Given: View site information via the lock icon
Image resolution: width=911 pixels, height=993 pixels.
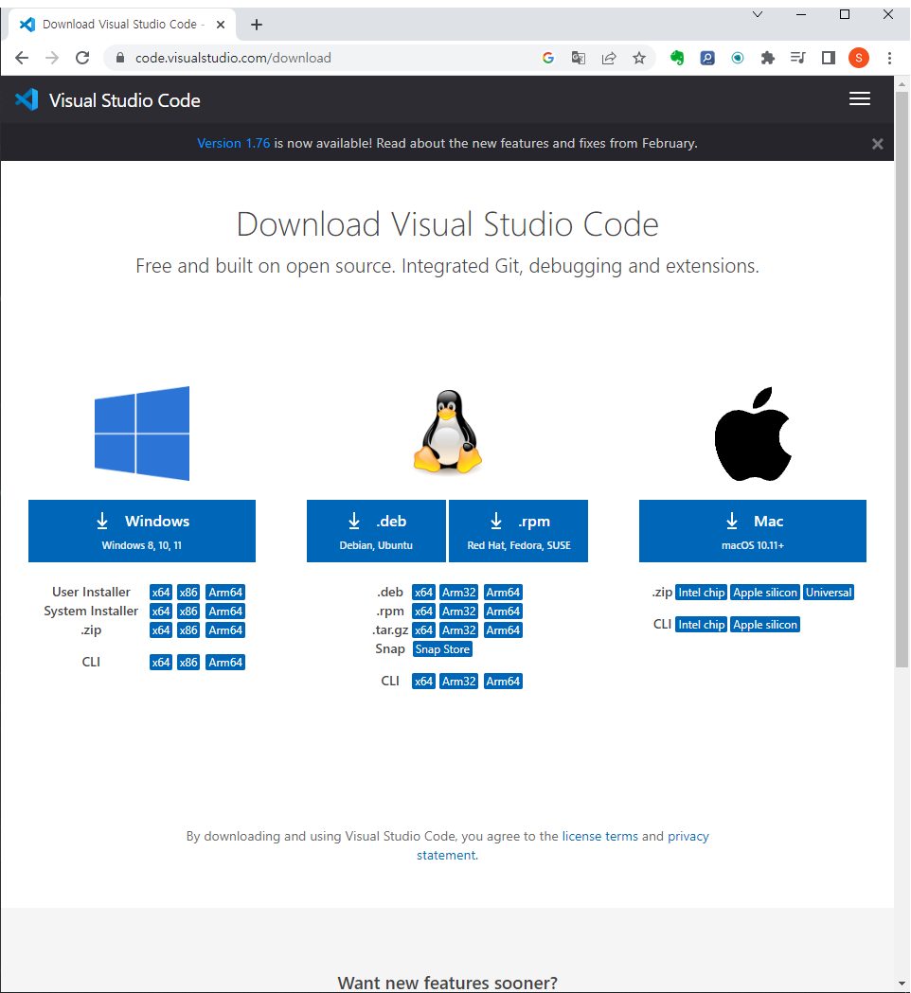Looking at the screenshot, I should click(x=119, y=59).
